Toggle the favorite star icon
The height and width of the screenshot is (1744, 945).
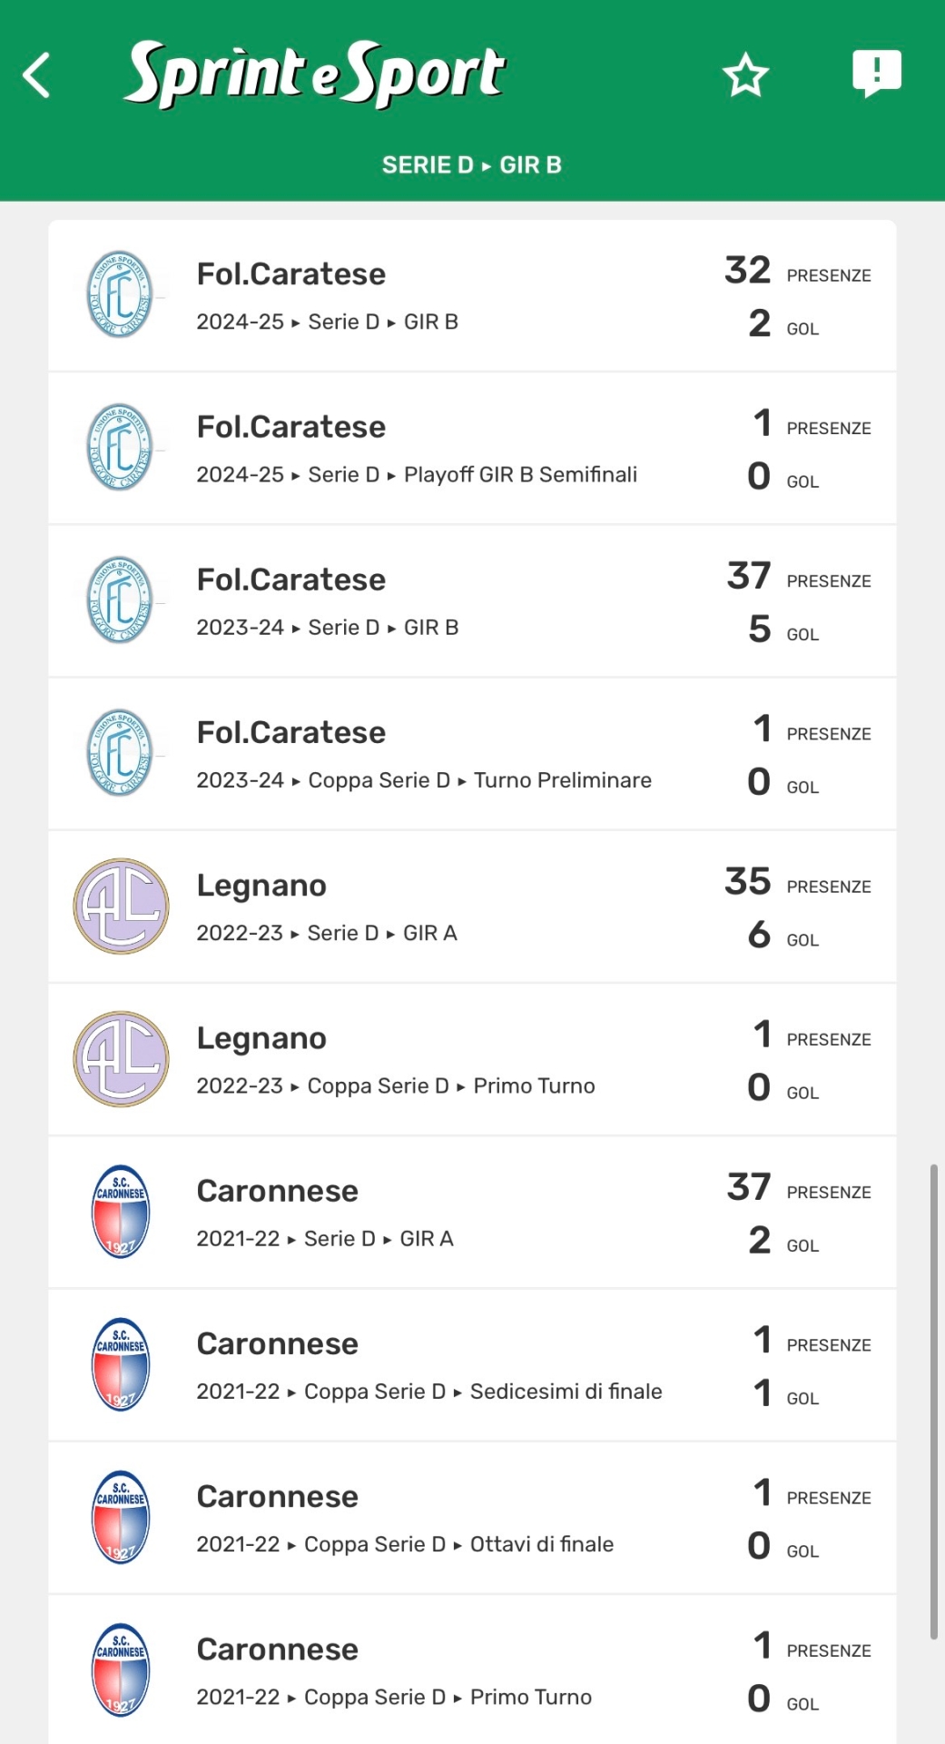745,74
